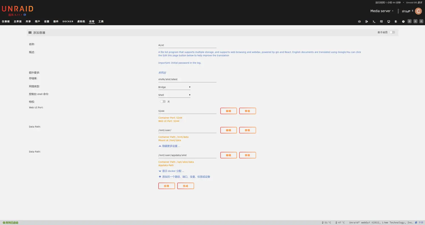Viewport: 425px width, 225px height.
Task: Click the version info icon under Unraid logo
Action: [25, 15]
